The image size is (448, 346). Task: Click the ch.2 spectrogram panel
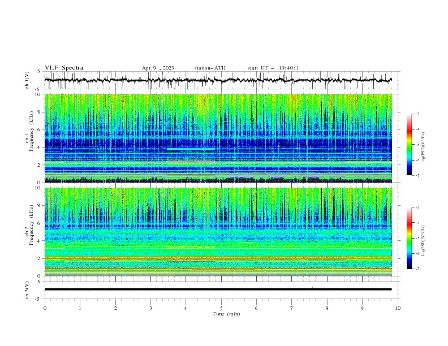point(218,232)
